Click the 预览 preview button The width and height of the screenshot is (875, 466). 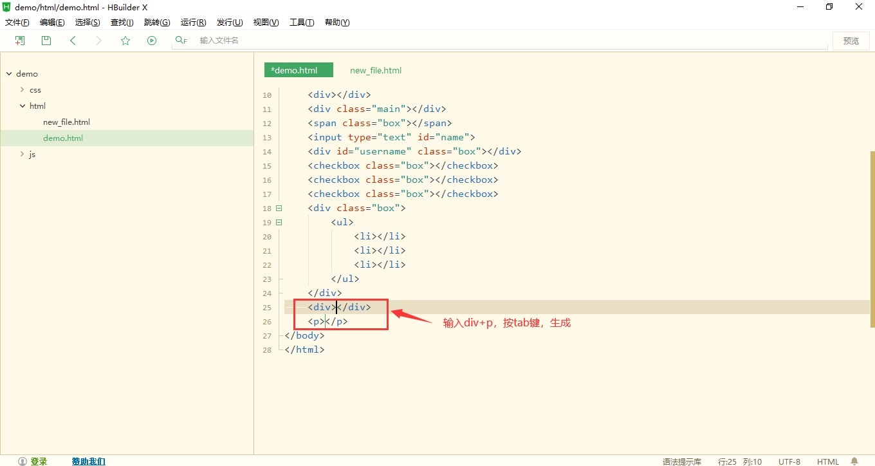[x=851, y=41]
